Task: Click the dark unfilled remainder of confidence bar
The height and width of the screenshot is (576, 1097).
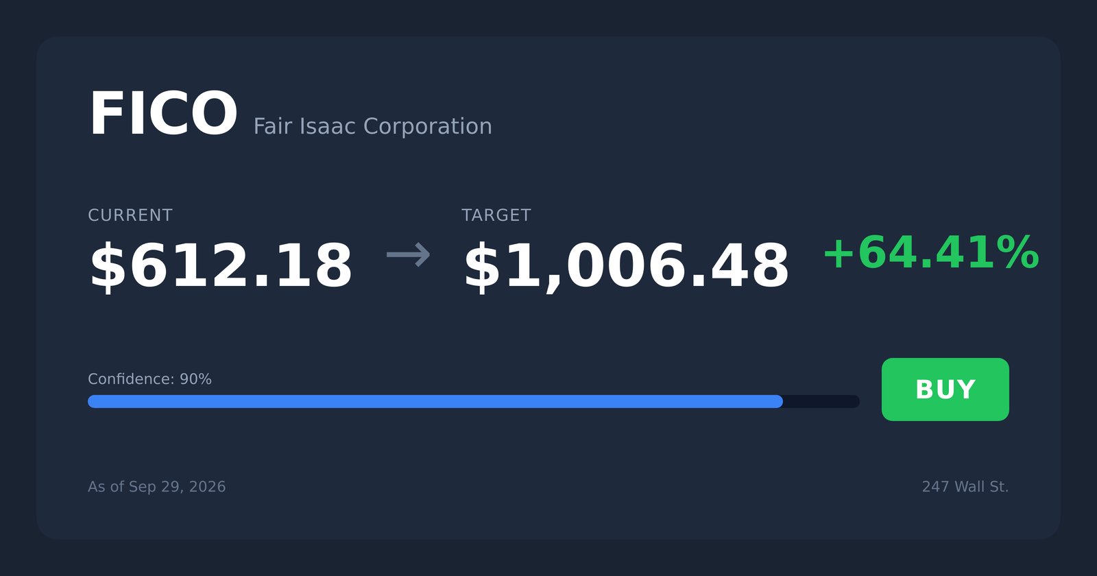Action: [821, 402]
